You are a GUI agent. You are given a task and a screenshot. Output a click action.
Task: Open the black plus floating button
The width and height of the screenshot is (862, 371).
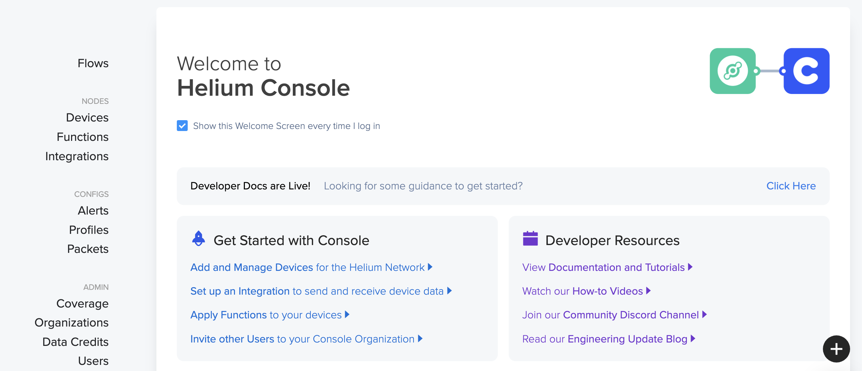[836, 349]
